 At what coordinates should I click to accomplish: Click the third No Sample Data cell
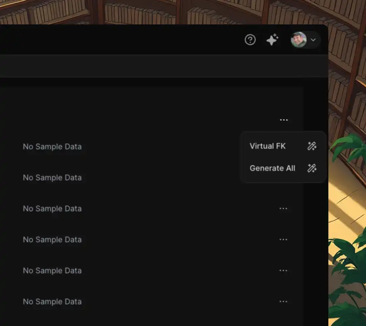(x=52, y=208)
